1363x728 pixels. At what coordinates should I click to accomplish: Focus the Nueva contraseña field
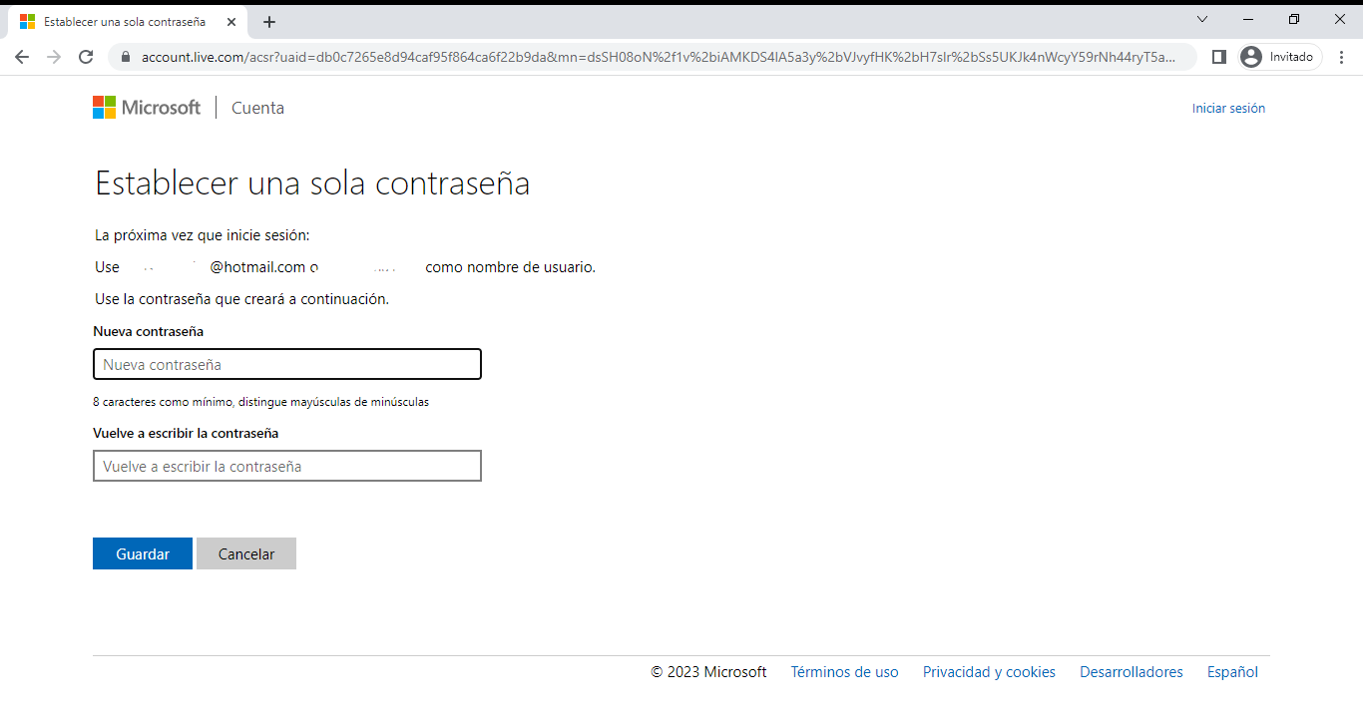pyautogui.click(x=287, y=365)
